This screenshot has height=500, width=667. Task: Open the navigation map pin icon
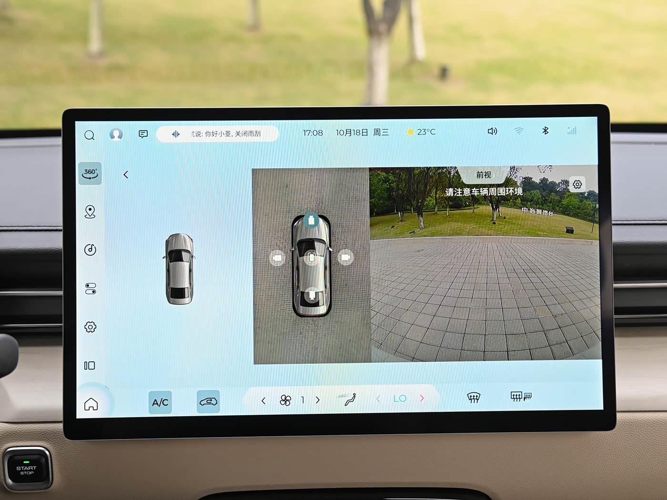[x=90, y=212]
